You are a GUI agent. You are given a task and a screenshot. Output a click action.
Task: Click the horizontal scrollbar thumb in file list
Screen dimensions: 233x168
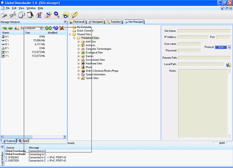click(18, 137)
